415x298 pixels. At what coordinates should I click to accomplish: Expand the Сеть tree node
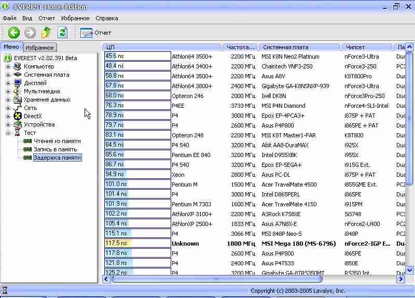tap(8, 108)
